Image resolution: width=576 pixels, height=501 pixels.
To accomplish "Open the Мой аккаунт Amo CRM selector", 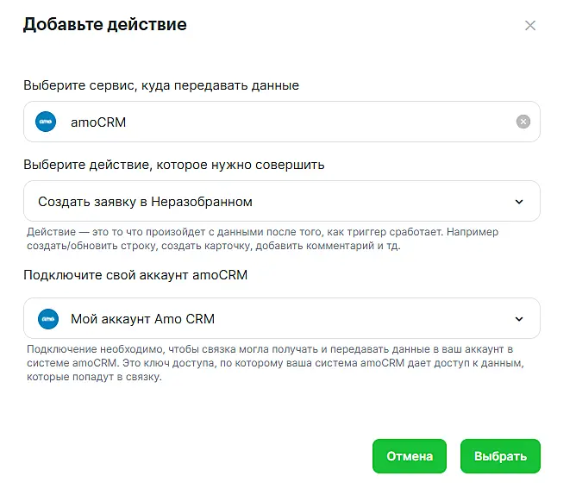I will [x=281, y=318].
